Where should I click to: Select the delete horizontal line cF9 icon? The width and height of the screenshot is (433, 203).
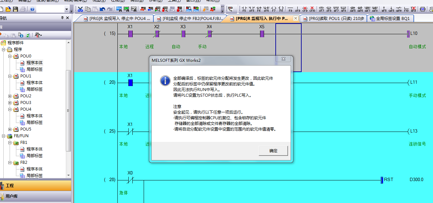tap(305, 9)
